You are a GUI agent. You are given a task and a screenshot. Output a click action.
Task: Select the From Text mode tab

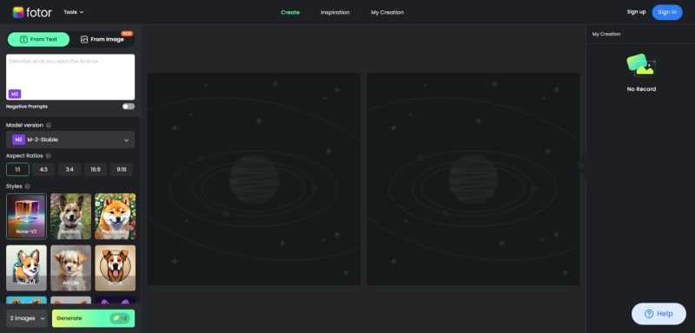pyautogui.click(x=38, y=39)
